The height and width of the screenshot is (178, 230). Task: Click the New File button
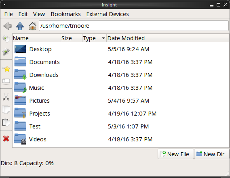tap(176, 154)
